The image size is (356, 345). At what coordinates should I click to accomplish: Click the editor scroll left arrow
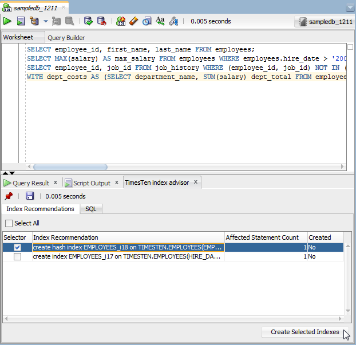[29, 166]
